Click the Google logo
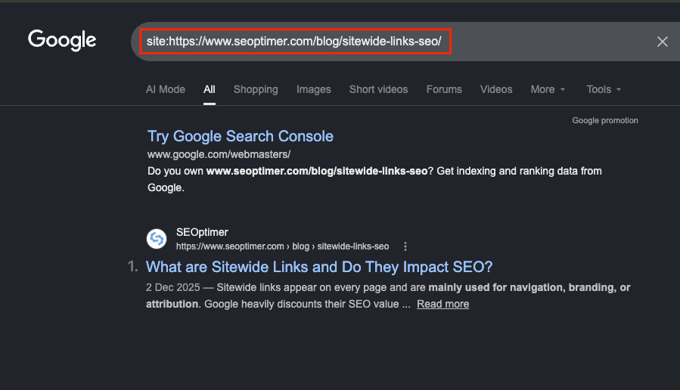 click(x=62, y=40)
